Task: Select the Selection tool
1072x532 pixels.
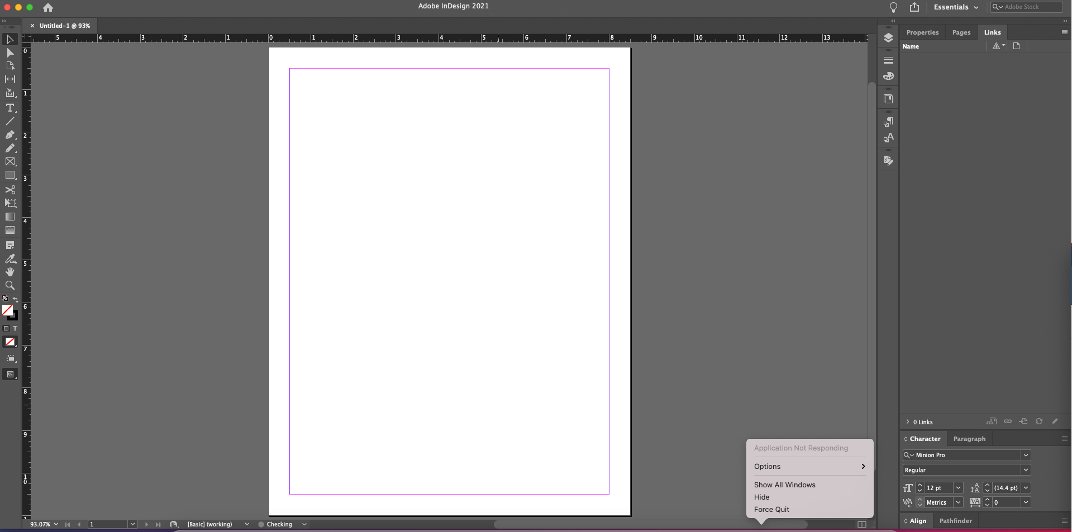Action: click(x=10, y=39)
